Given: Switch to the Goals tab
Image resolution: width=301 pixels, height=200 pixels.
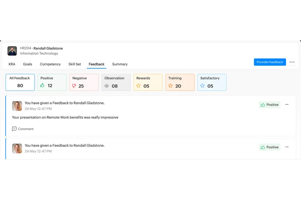Looking at the screenshot, I should pyautogui.click(x=27, y=64).
